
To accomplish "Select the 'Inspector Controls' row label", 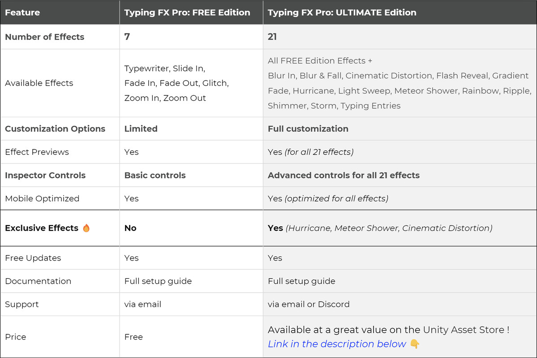I will [45, 175].
